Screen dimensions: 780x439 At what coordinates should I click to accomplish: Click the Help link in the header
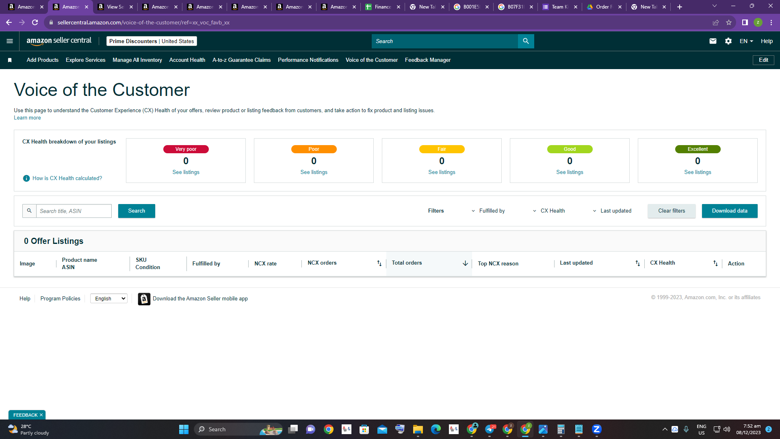pyautogui.click(x=767, y=41)
